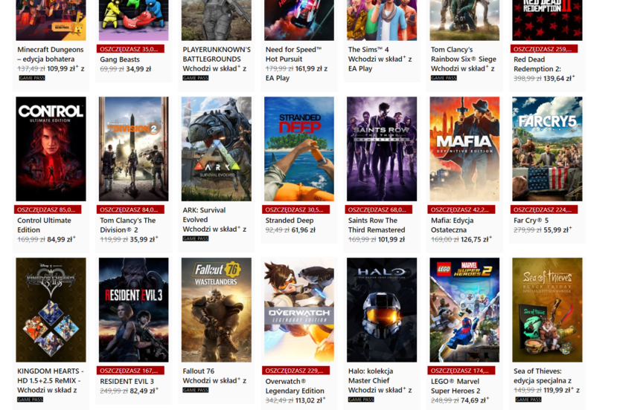Open ARK Survival Evolved cover image
The height and width of the screenshot is (410, 617).
pos(216,149)
